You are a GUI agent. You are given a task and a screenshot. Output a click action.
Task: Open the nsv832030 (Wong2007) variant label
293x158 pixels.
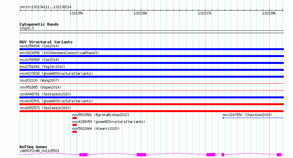pos(40,80)
